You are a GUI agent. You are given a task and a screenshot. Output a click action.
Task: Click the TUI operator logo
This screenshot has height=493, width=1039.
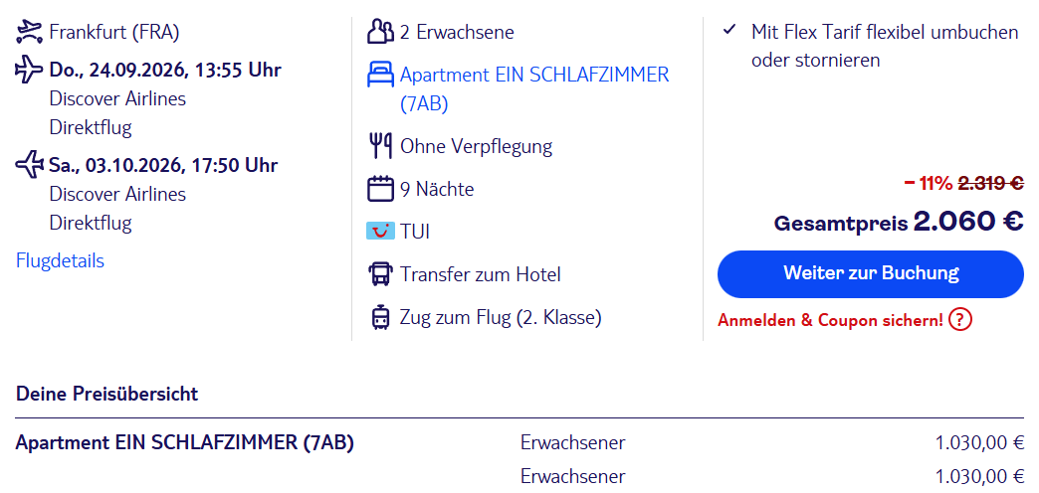380,232
